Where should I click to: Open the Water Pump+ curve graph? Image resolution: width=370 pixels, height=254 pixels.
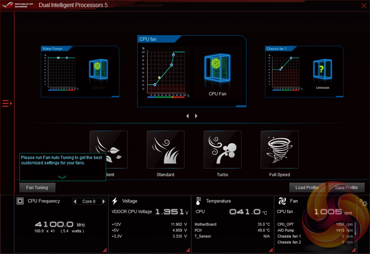click(62, 72)
